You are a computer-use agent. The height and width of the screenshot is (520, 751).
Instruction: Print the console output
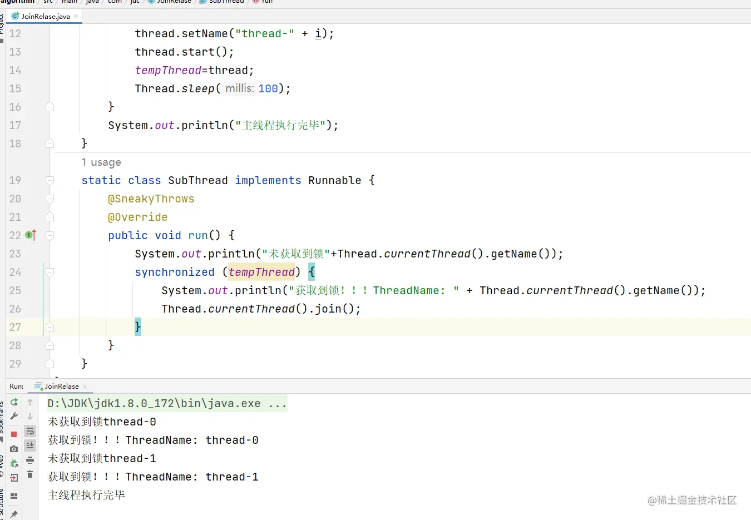(x=30, y=460)
